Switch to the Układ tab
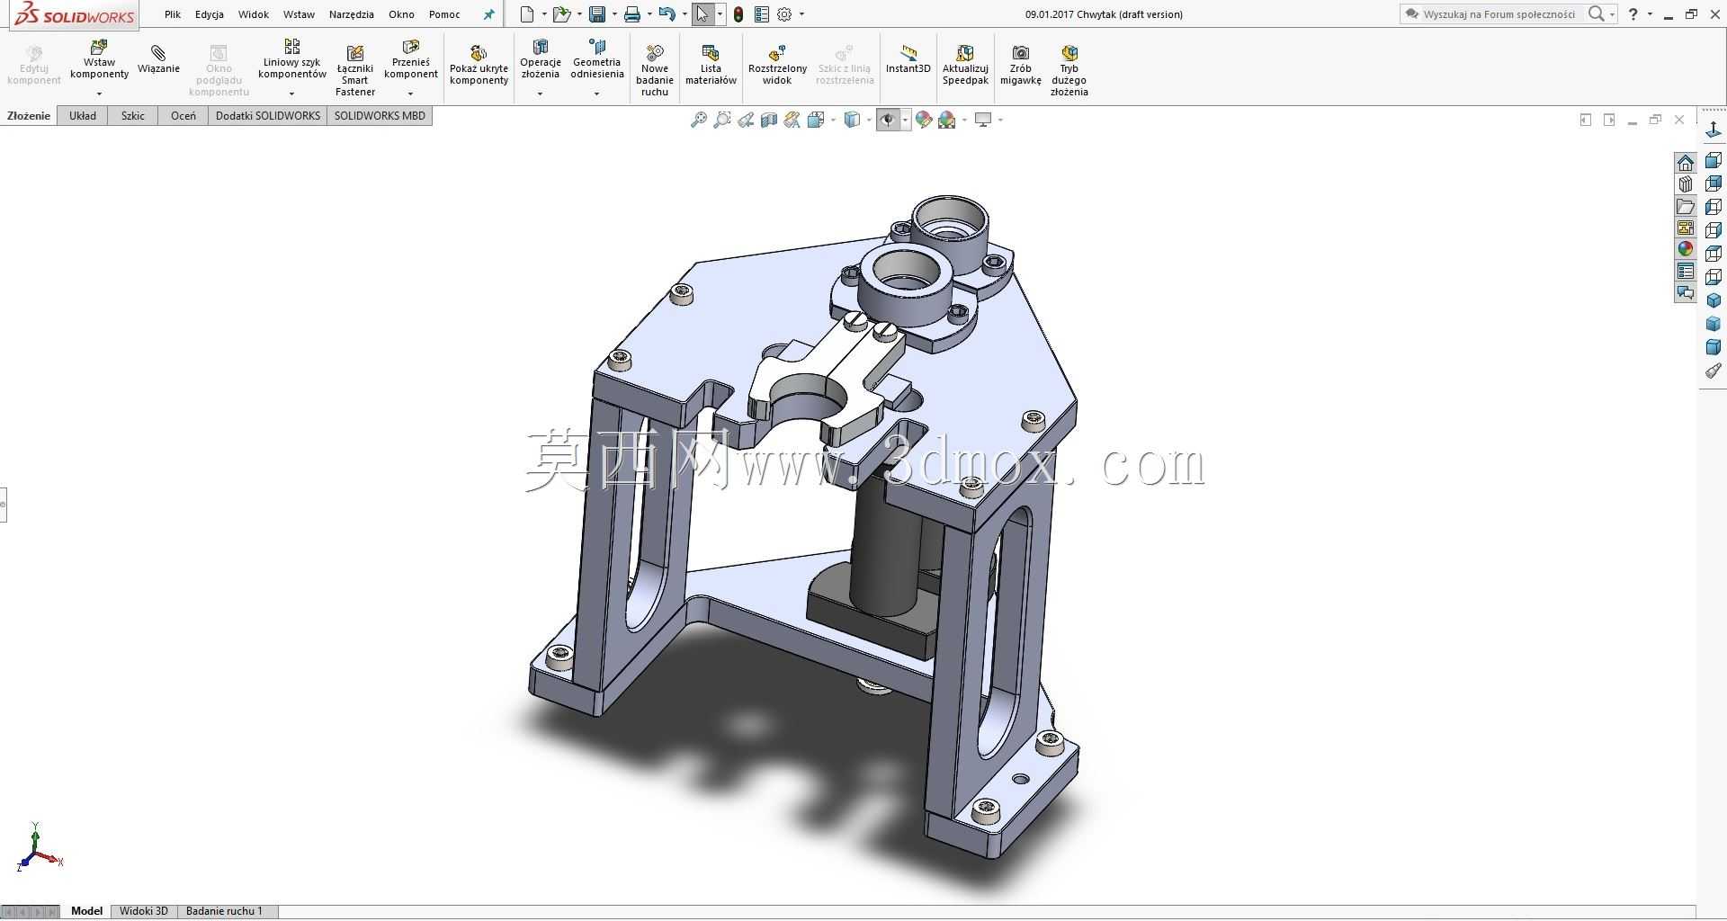Screen dimensions: 1727x921 (x=83, y=116)
